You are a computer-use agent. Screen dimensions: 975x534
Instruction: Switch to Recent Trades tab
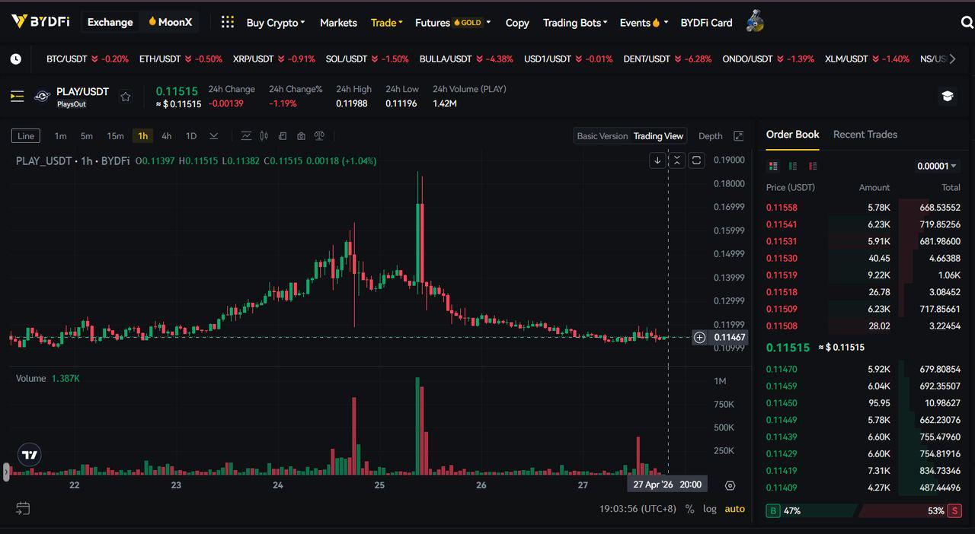[865, 135]
